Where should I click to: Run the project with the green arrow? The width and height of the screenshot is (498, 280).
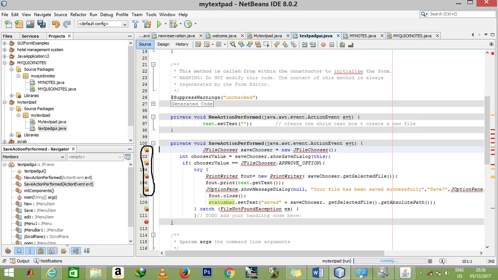(x=159, y=24)
